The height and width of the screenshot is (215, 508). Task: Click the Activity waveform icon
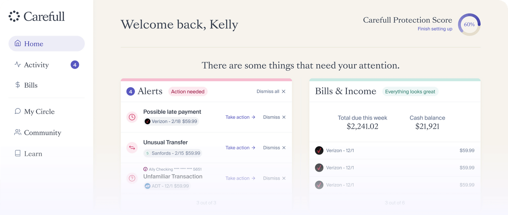click(17, 65)
